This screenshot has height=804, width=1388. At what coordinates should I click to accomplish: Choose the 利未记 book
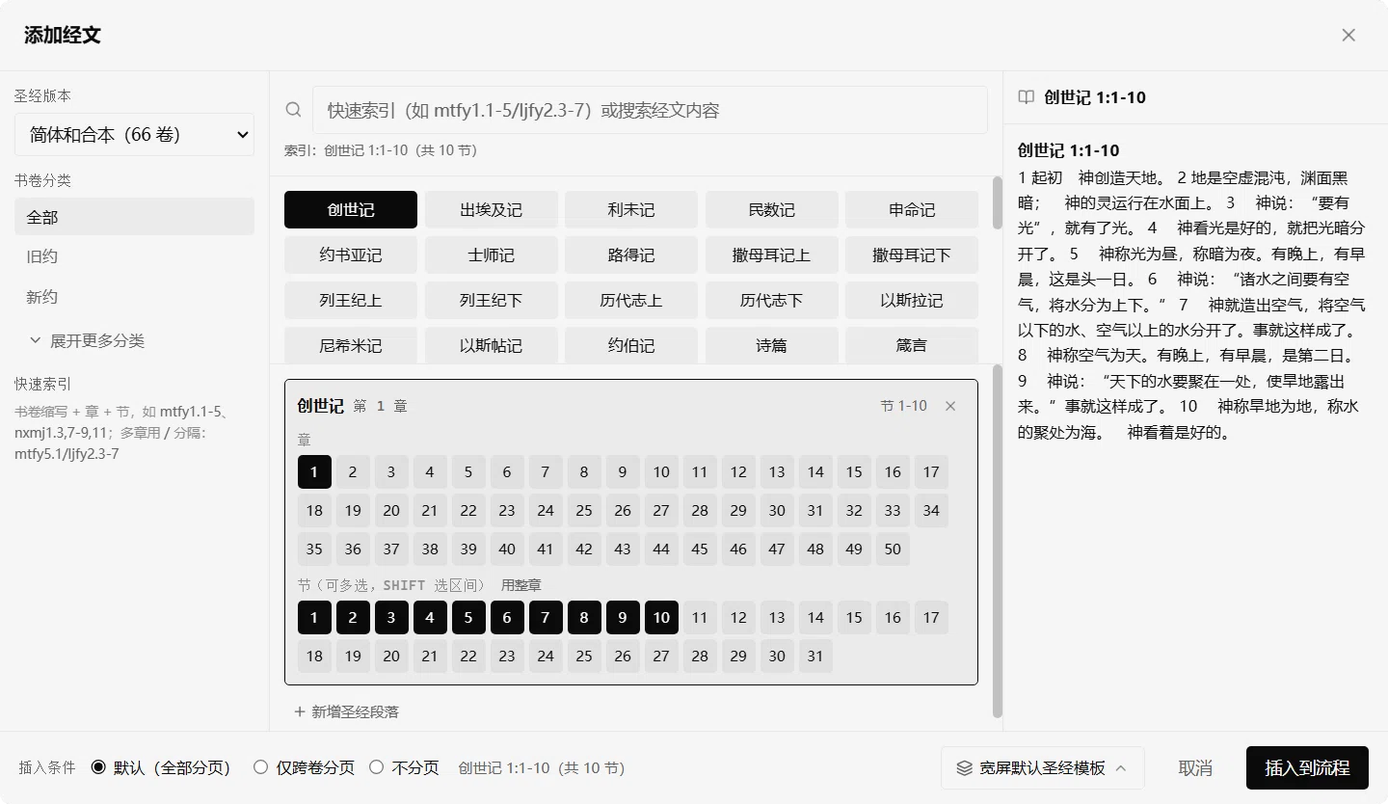tap(631, 210)
